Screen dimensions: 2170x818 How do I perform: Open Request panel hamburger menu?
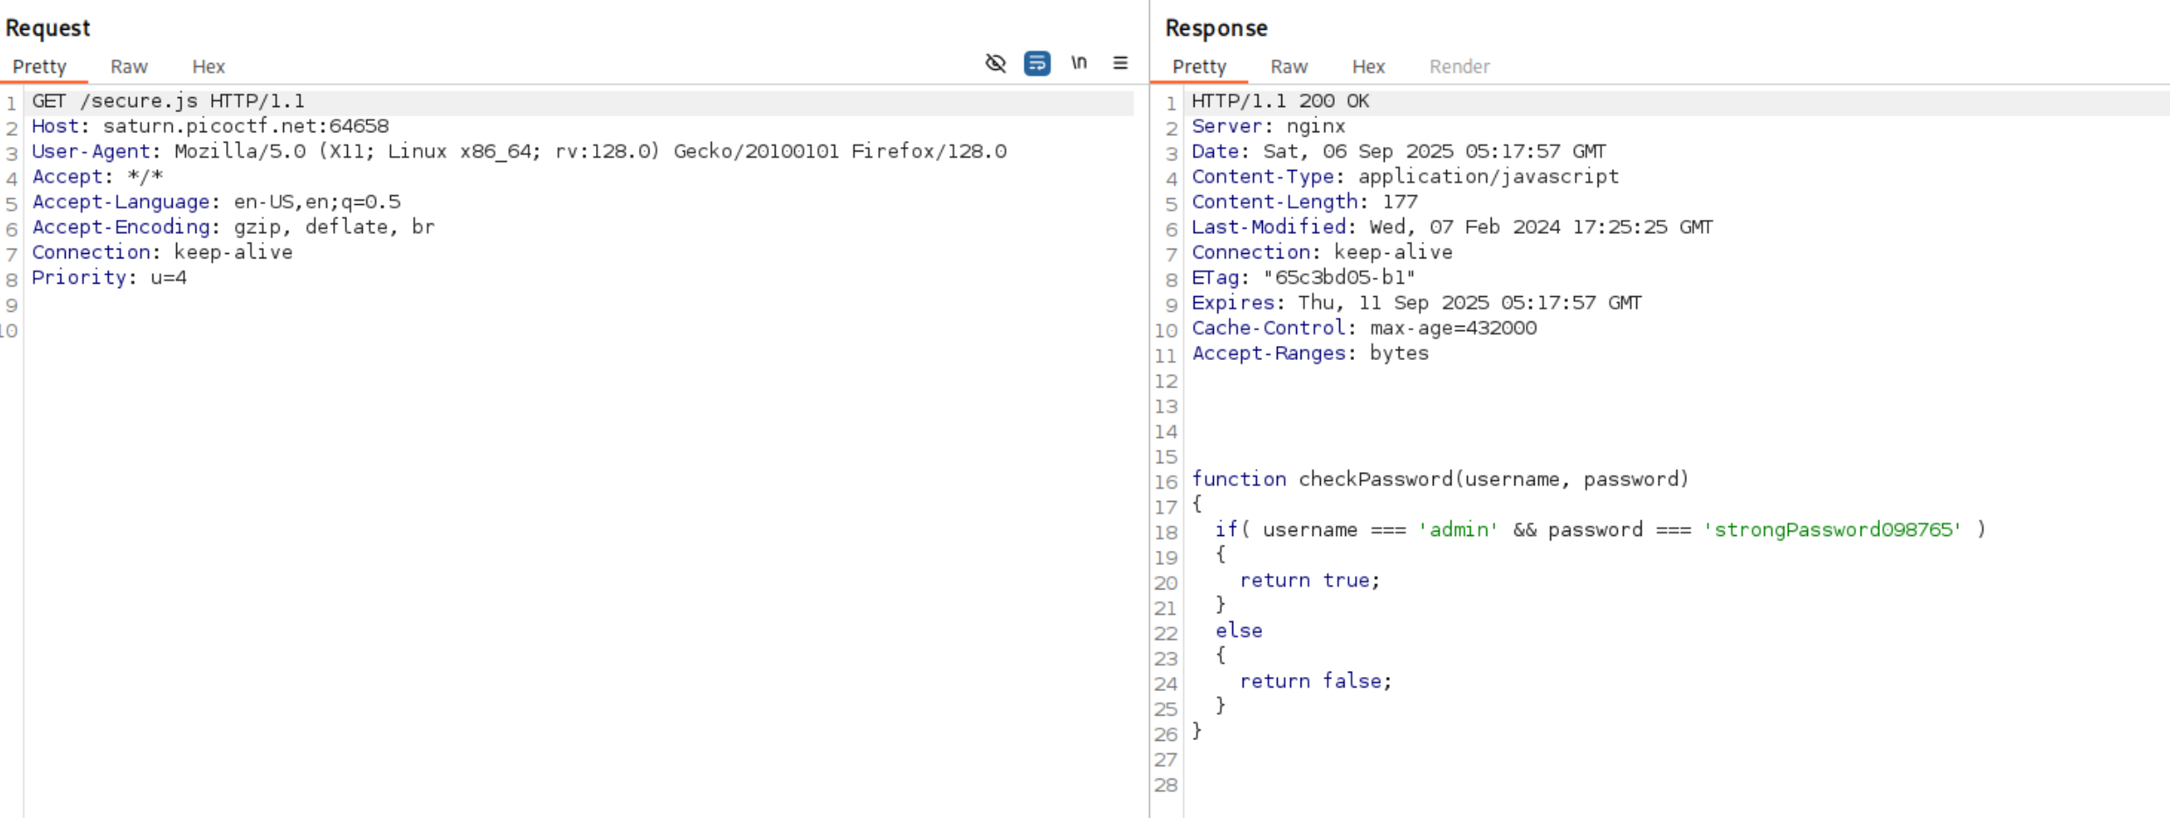point(1120,63)
